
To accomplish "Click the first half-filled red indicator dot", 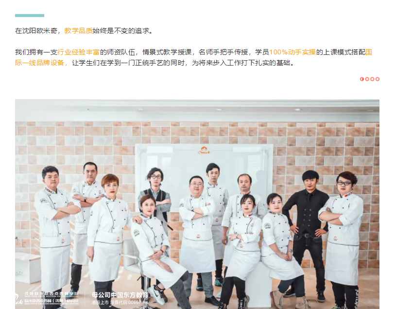I will point(362,79).
